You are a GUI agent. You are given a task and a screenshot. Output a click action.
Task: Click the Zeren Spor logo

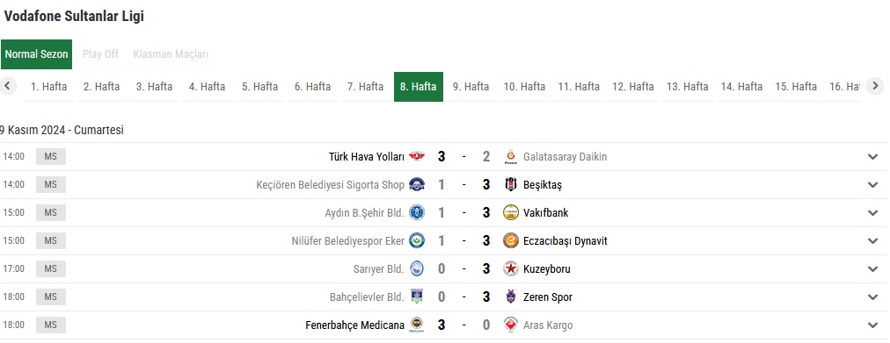click(x=511, y=297)
